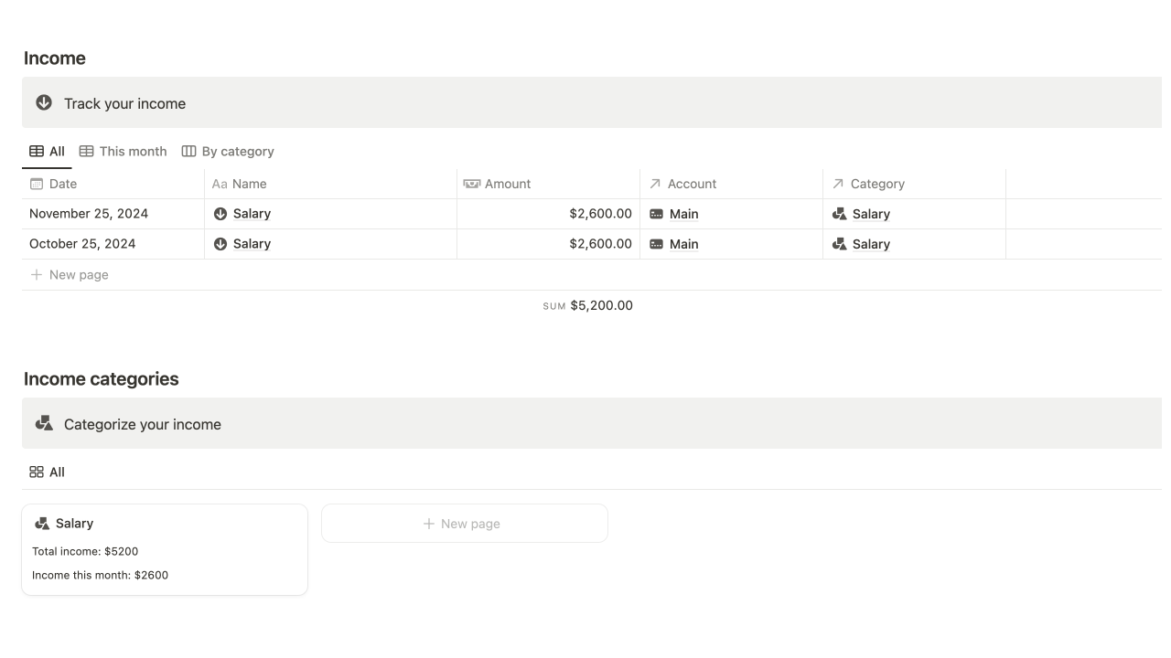This screenshot has height=658, width=1171.
Task: Click the October Salary row's arrow icon
Action: [220, 244]
